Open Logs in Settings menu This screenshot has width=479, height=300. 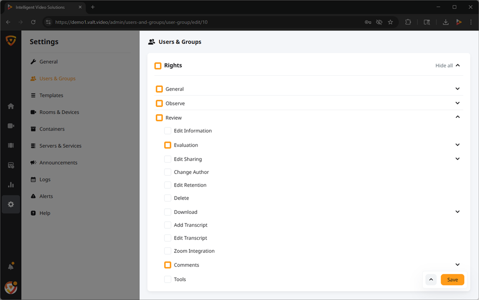coord(45,179)
